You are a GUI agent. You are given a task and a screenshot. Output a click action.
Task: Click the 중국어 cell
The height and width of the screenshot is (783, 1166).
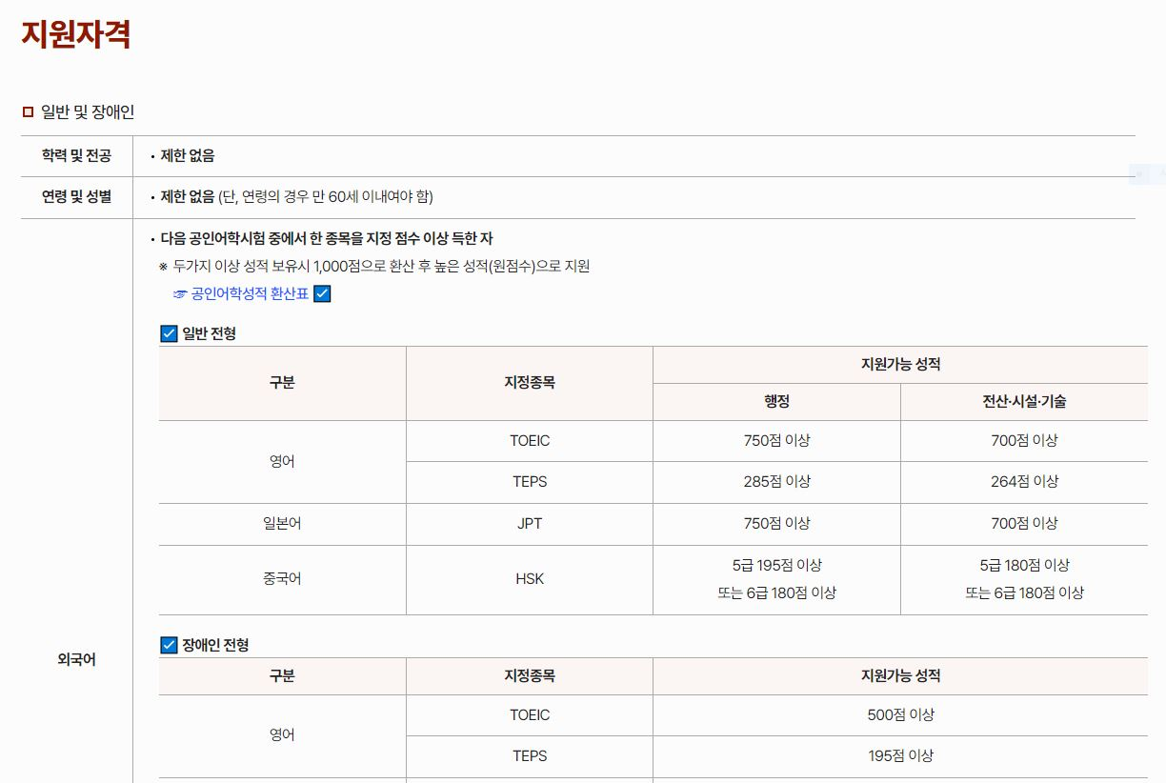282,578
